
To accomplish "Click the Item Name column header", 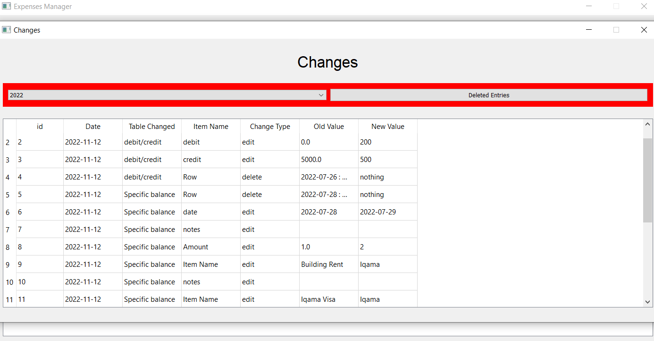I will (210, 127).
